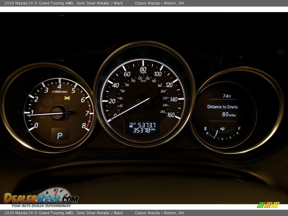Image resolution: width=288 pixels, height=216 pixels.
Task: Click the 74°F outside temperature reading
Action: (226, 96)
